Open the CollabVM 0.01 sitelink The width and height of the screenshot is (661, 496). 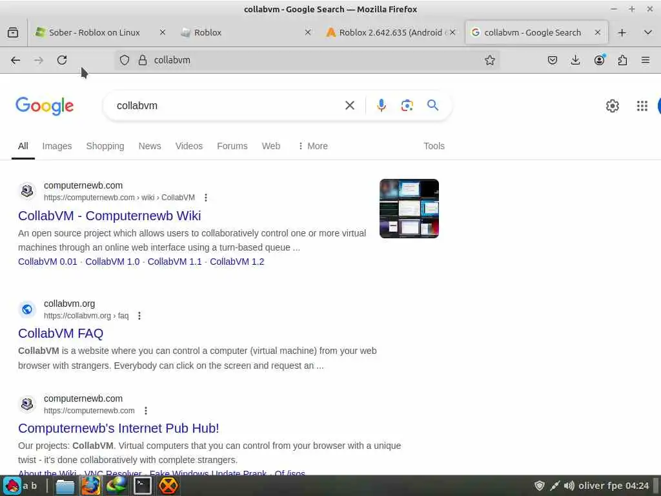(x=48, y=262)
